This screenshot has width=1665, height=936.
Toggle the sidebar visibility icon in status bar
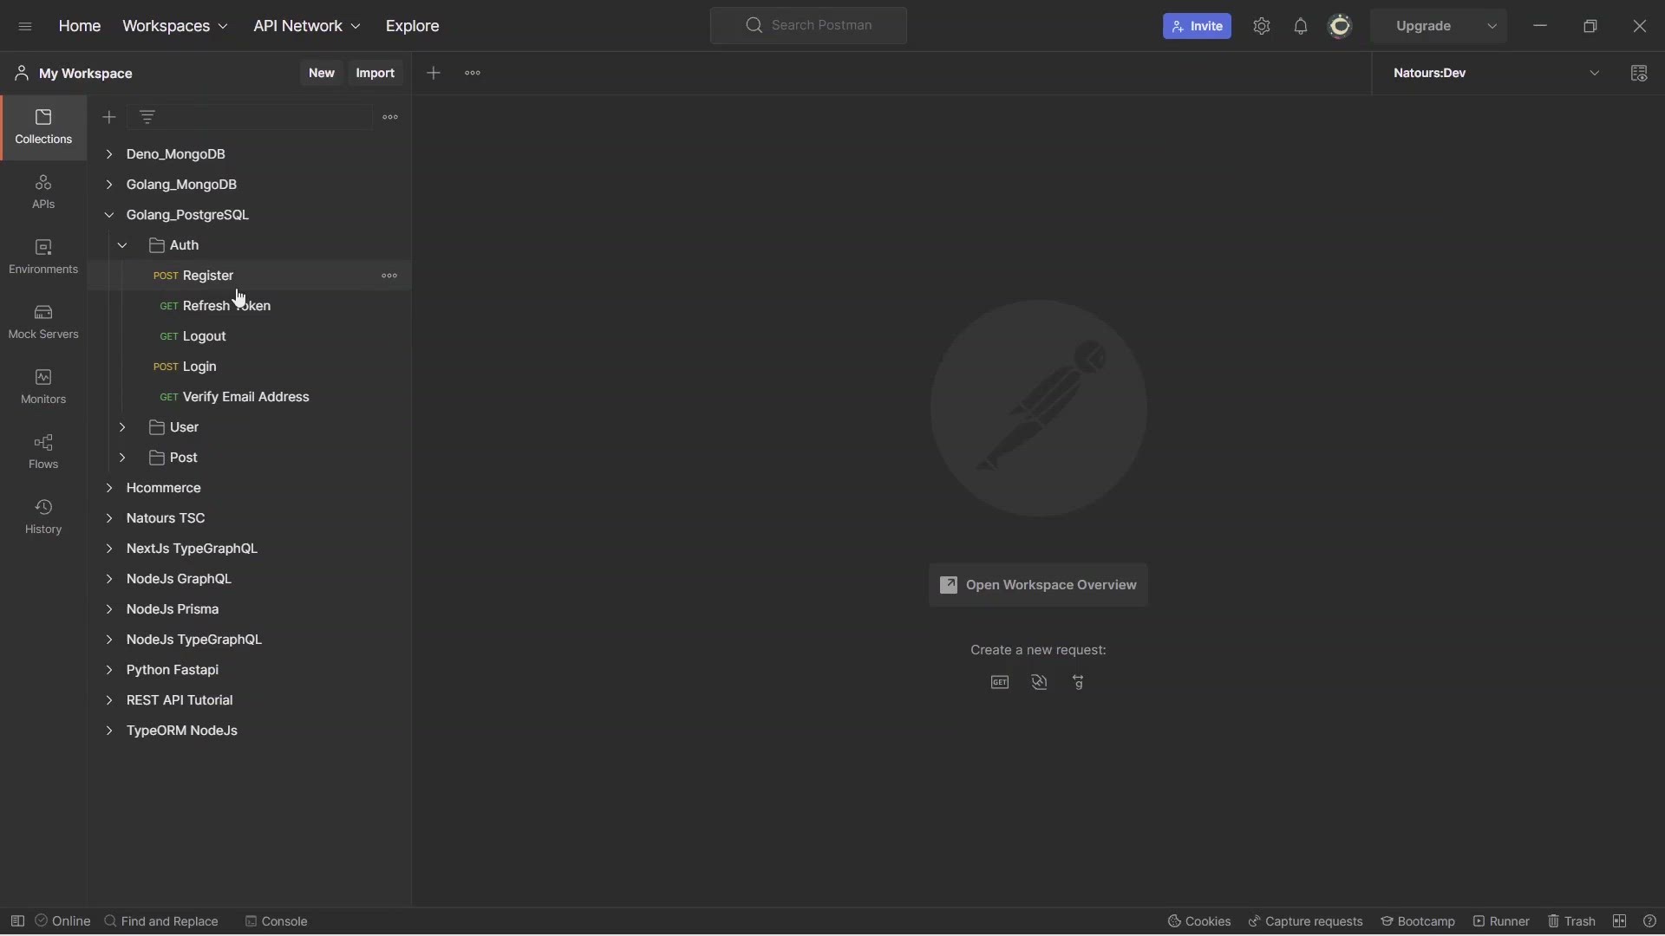[x=17, y=921]
